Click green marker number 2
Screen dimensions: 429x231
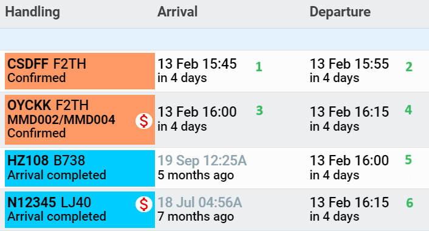(409, 67)
